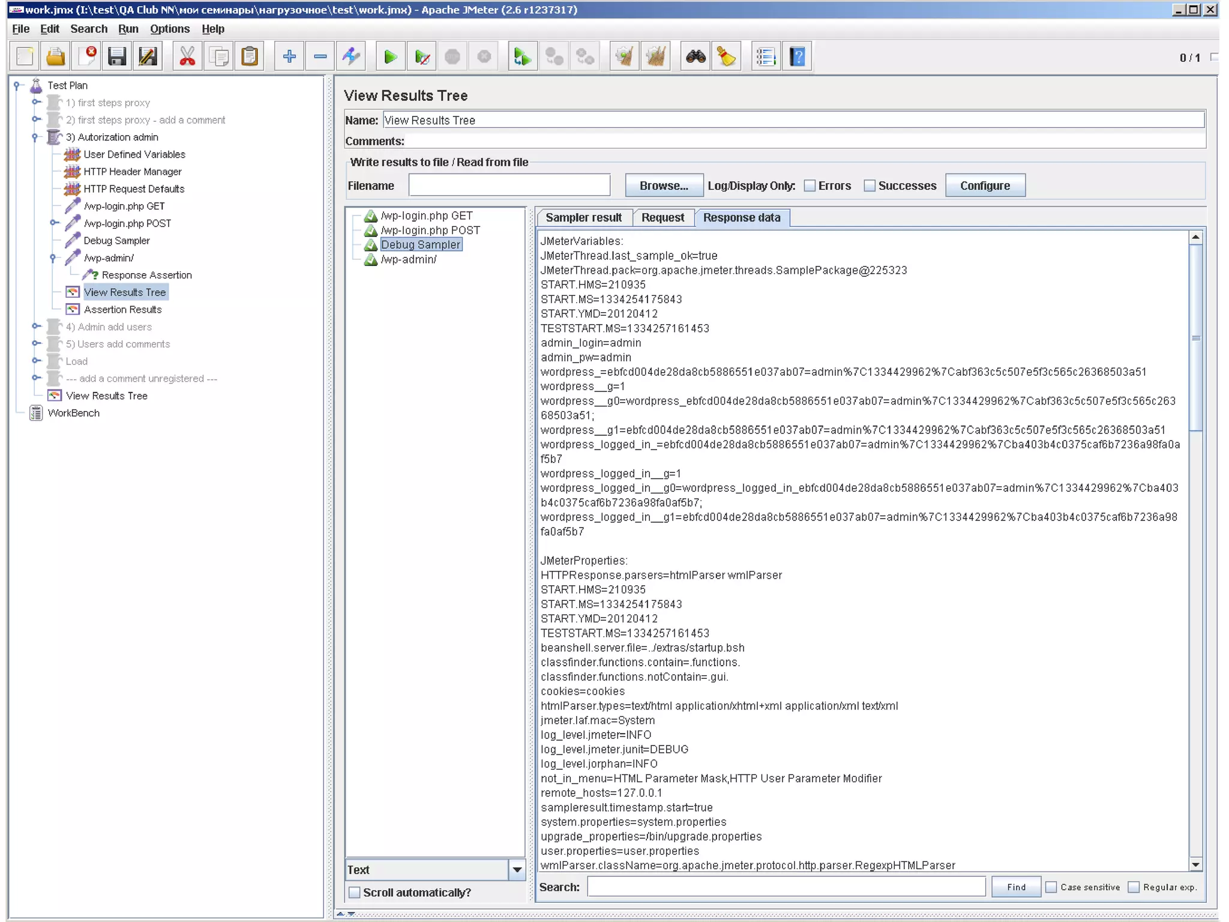Collapse the '3) Autorization admin' node
This screenshot has height=922, width=1229.
(x=35, y=137)
